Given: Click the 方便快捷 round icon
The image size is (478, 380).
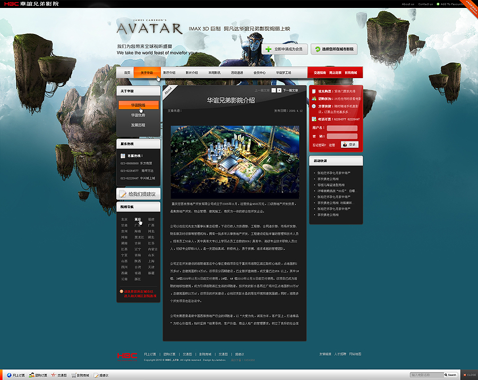Looking at the screenshot, I should point(314,106).
